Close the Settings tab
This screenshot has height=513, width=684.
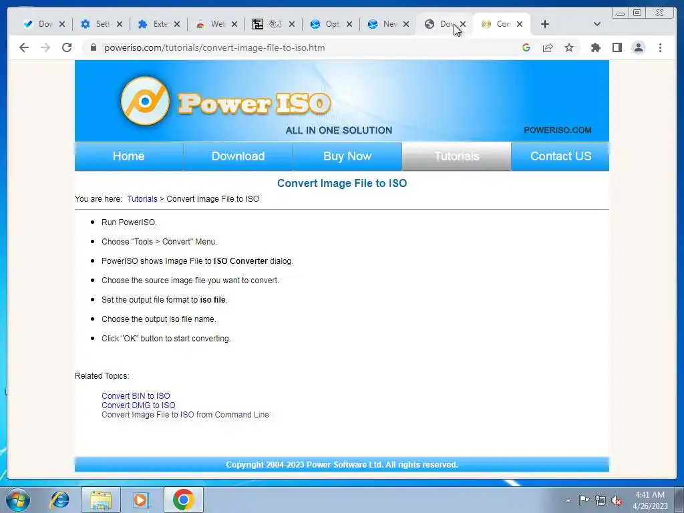pyautogui.click(x=120, y=24)
